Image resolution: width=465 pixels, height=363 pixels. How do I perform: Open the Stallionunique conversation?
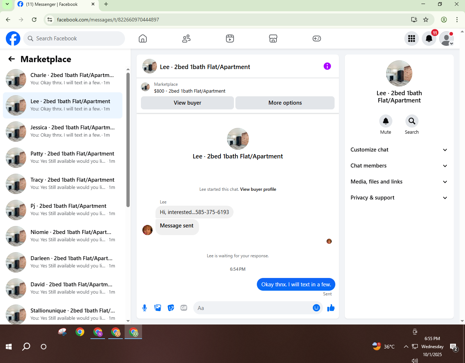(63, 313)
